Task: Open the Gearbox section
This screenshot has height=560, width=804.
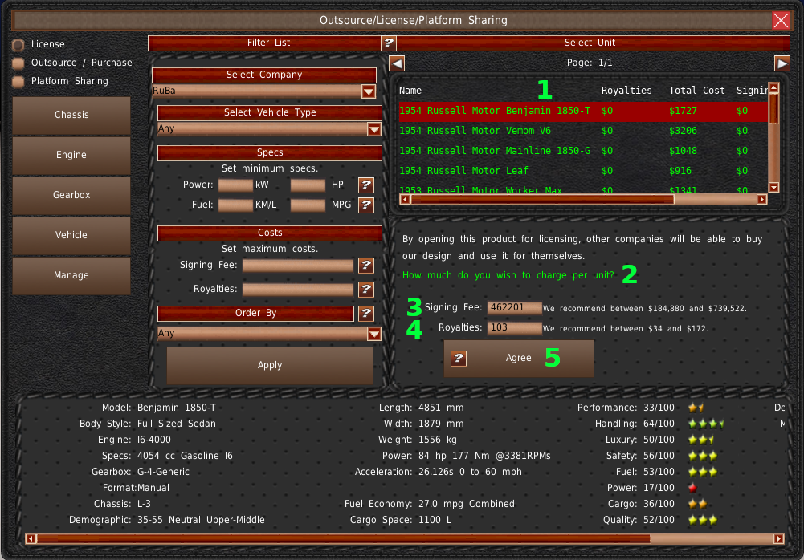Action: pyautogui.click(x=71, y=195)
